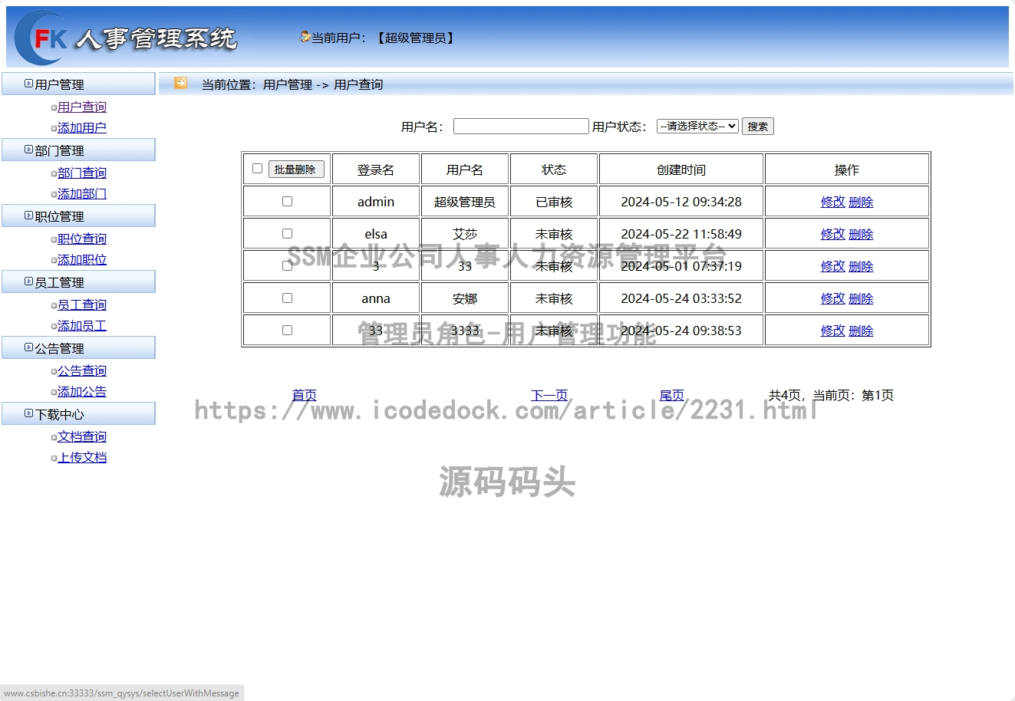Click 删除 for the 2024-05-01 row
1015x701 pixels.
861,266
